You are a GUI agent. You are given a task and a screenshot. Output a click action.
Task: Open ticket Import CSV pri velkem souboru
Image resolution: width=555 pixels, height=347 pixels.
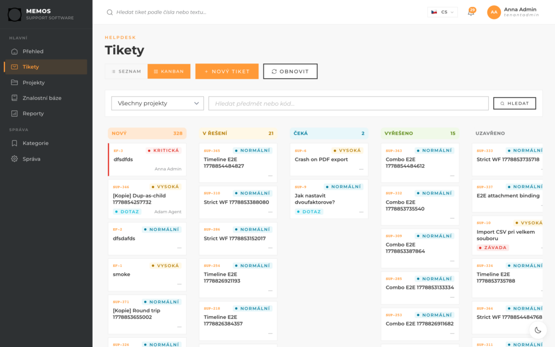pyautogui.click(x=507, y=235)
